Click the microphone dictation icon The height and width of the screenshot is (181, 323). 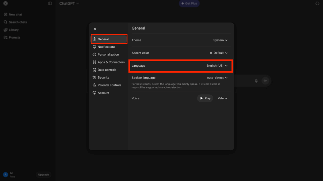click(256, 81)
